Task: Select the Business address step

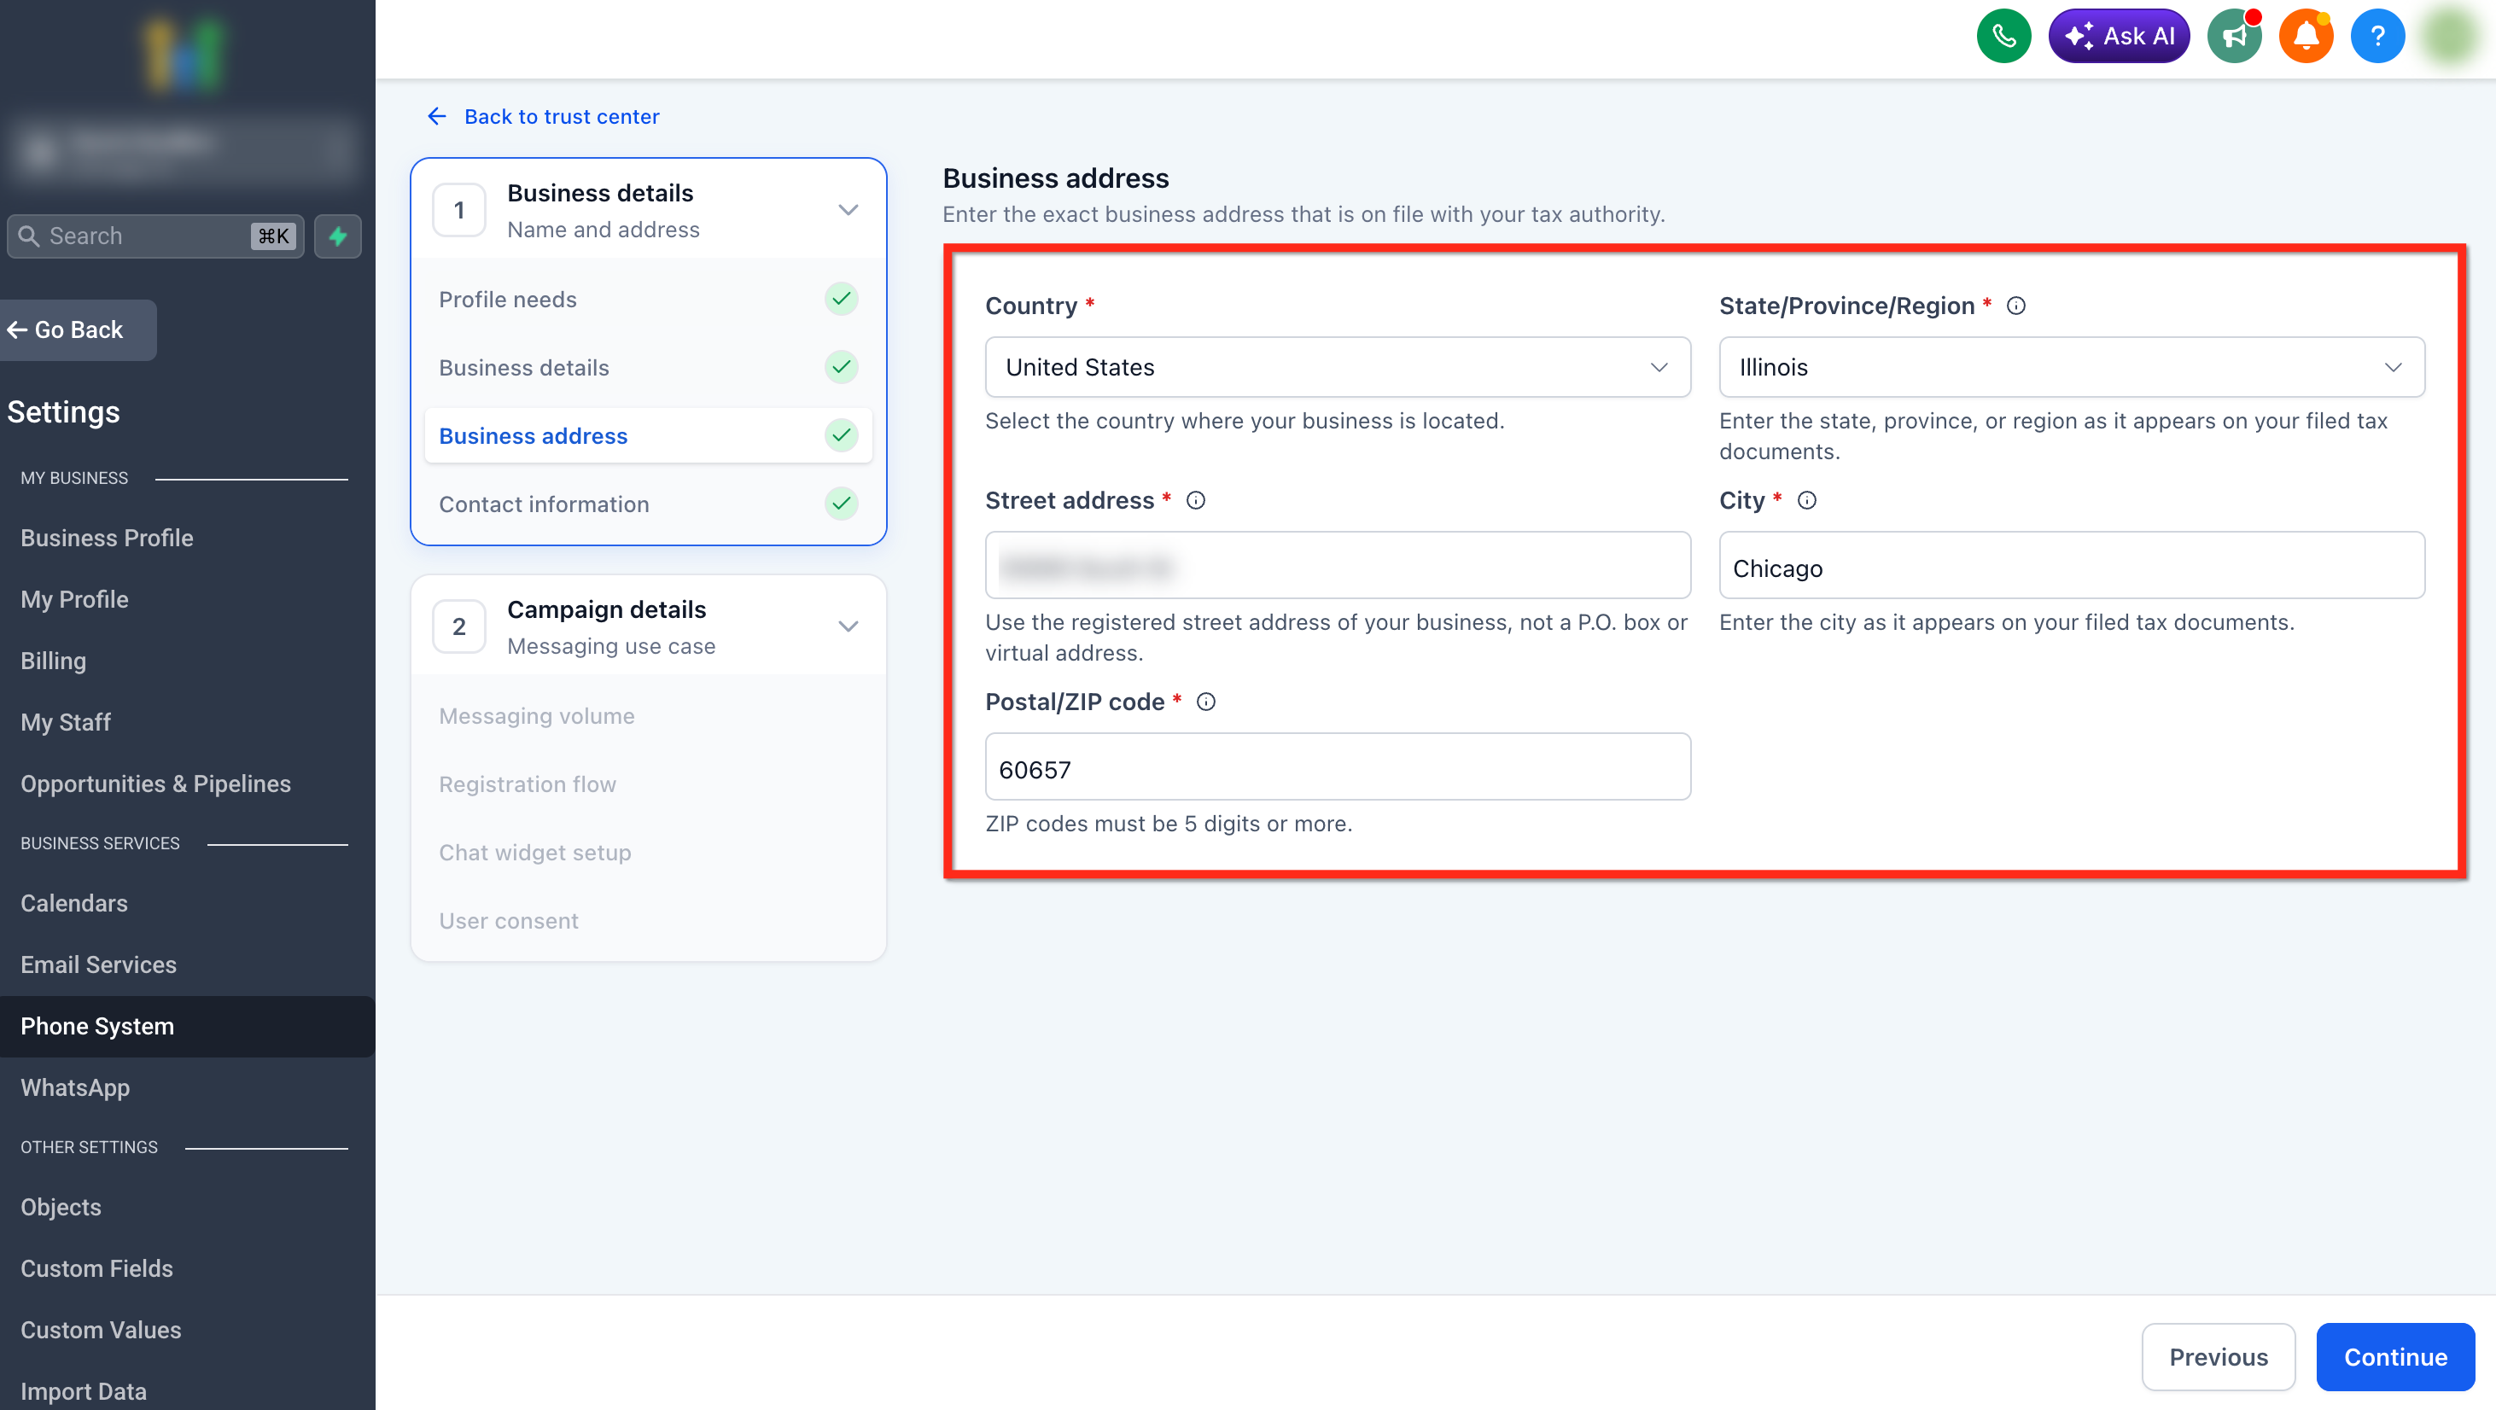Action: coord(648,435)
